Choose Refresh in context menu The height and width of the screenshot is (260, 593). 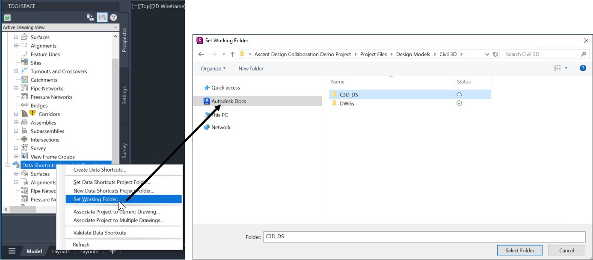[124, 245]
